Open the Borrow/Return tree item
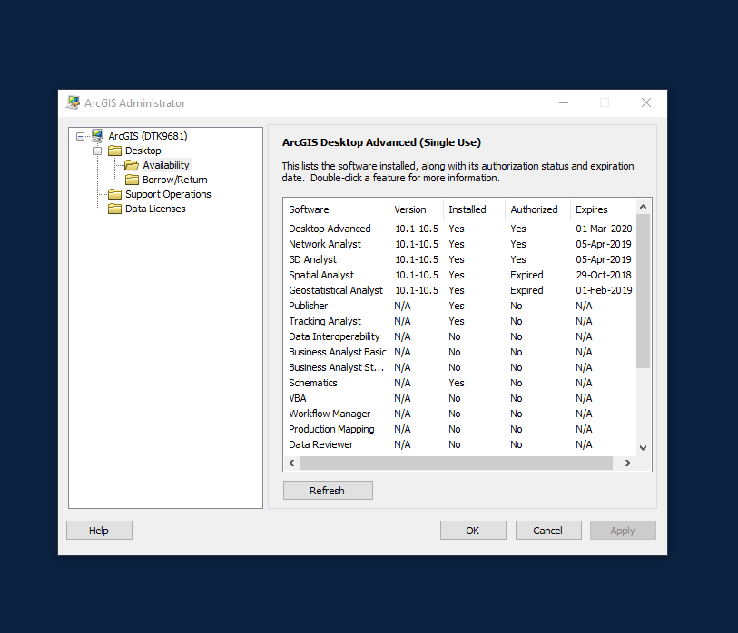This screenshot has height=633, width=738. click(x=174, y=180)
